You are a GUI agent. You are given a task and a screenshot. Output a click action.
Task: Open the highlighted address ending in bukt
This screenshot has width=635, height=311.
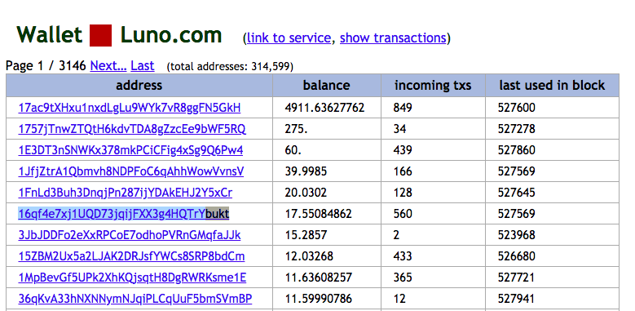[x=124, y=214]
